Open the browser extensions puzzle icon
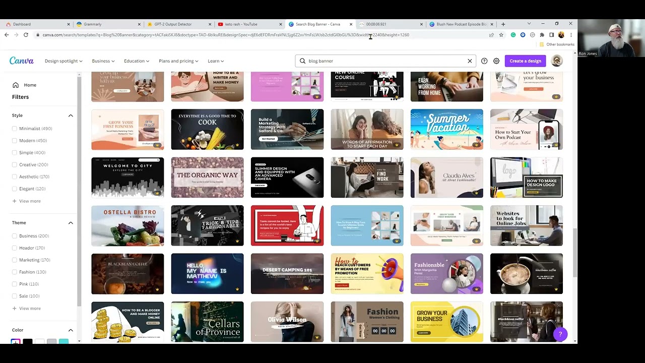 (x=542, y=35)
